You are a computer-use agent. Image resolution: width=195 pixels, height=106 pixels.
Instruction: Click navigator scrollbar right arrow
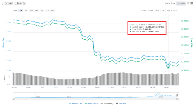pos(178,99)
